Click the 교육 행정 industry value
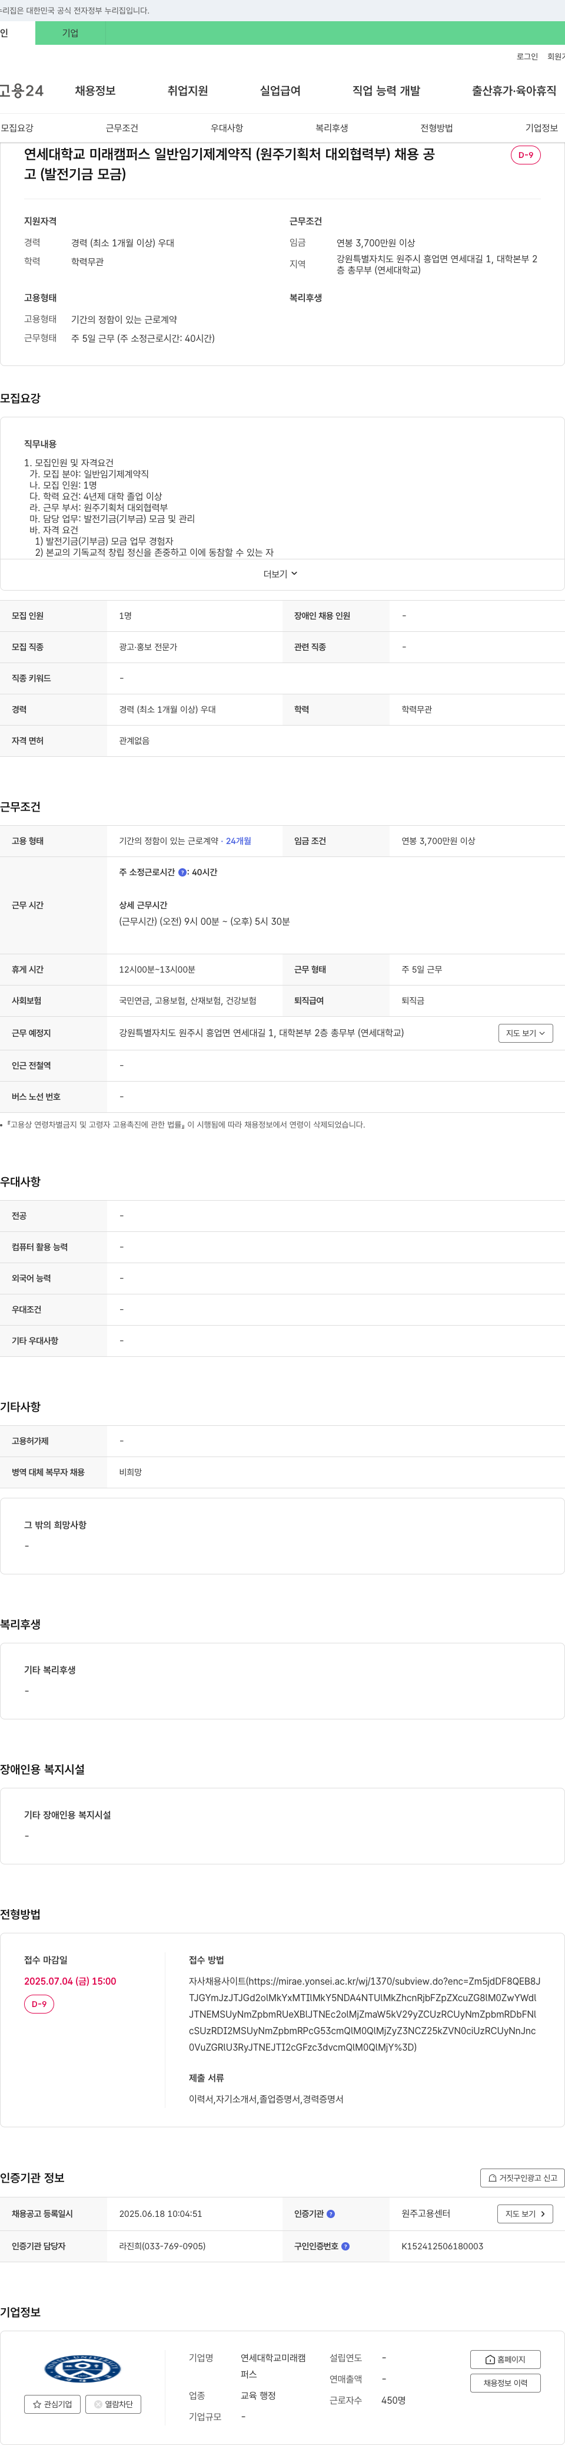Screen dimensions: 565x2445 tap(258, 2395)
